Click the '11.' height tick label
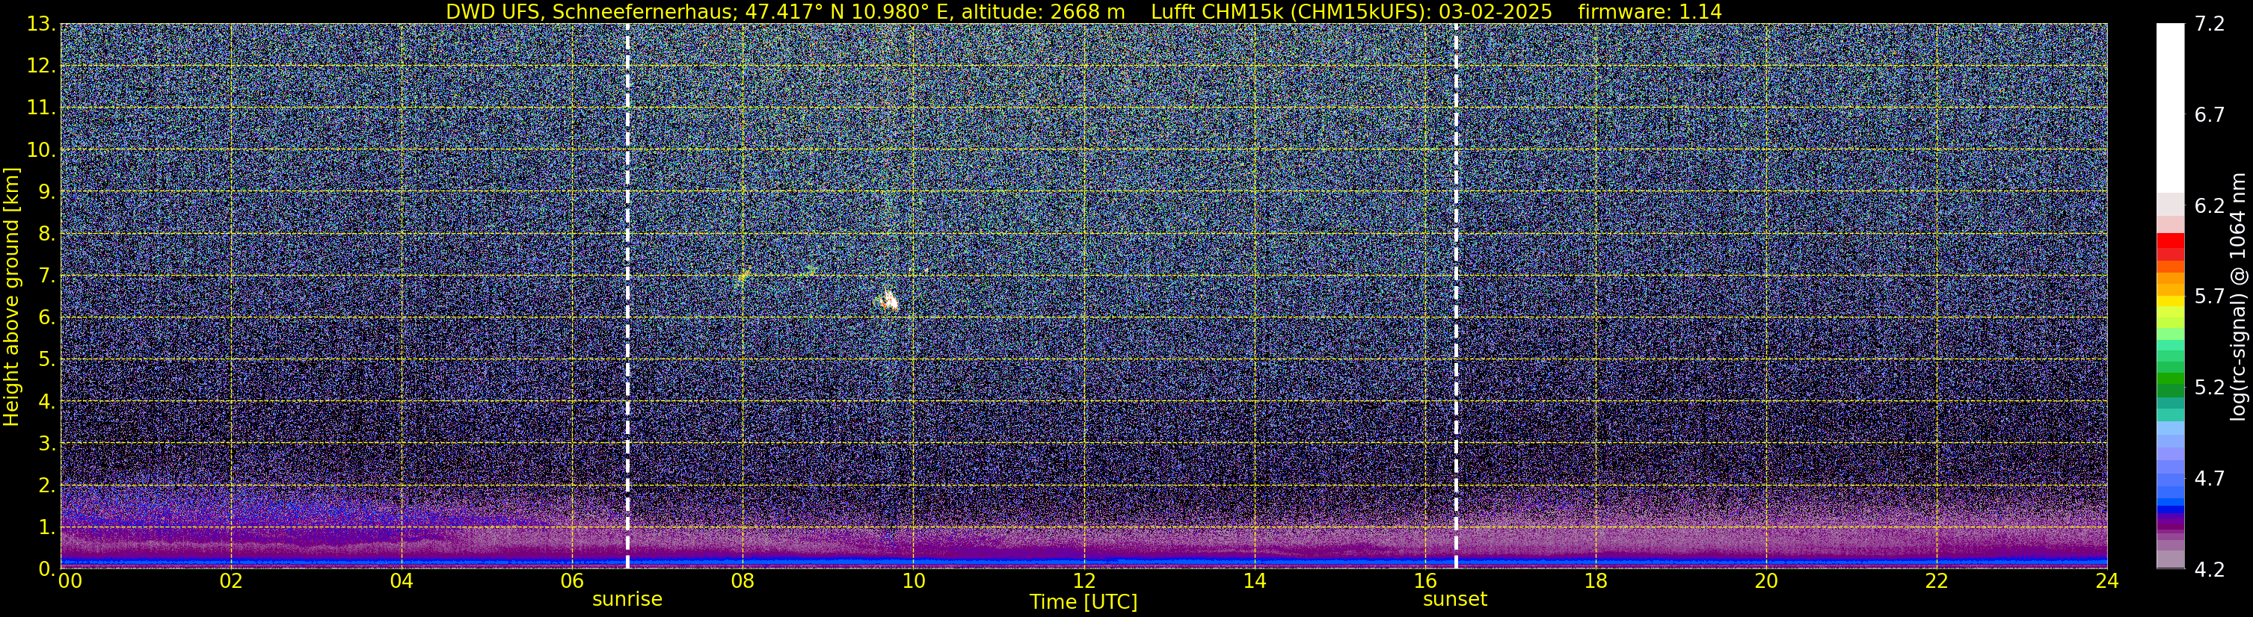 tap(42, 108)
